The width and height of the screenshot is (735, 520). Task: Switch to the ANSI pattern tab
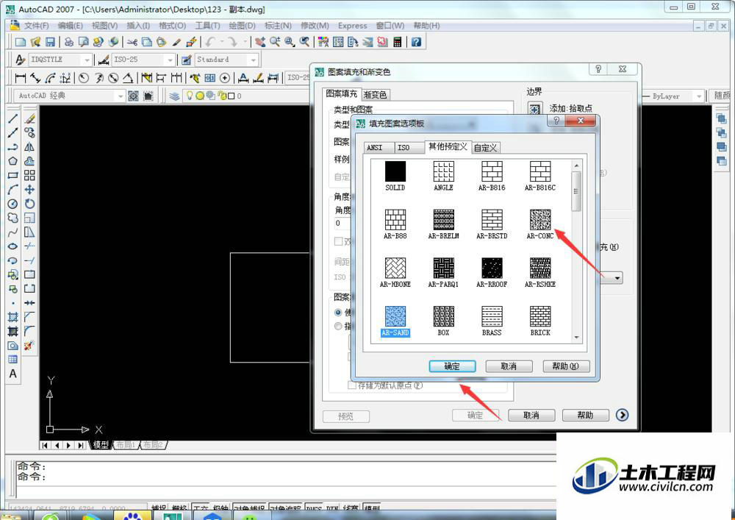point(378,148)
